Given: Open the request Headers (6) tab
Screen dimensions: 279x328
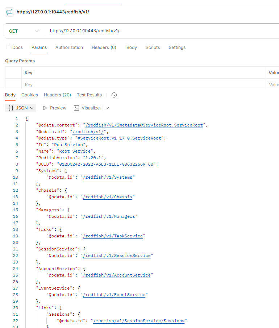Looking at the screenshot, I should (x=104, y=47).
